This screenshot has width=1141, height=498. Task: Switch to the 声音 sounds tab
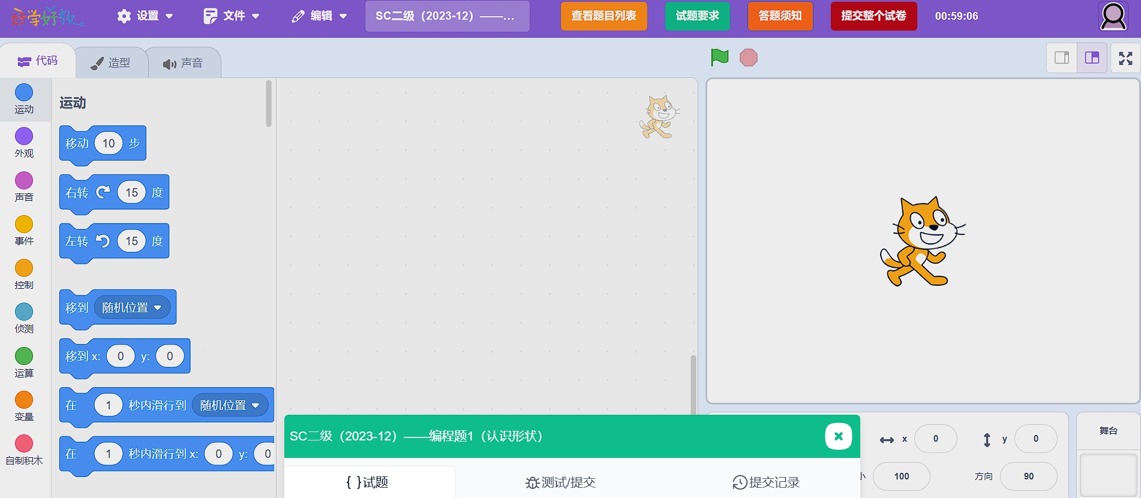(x=183, y=63)
